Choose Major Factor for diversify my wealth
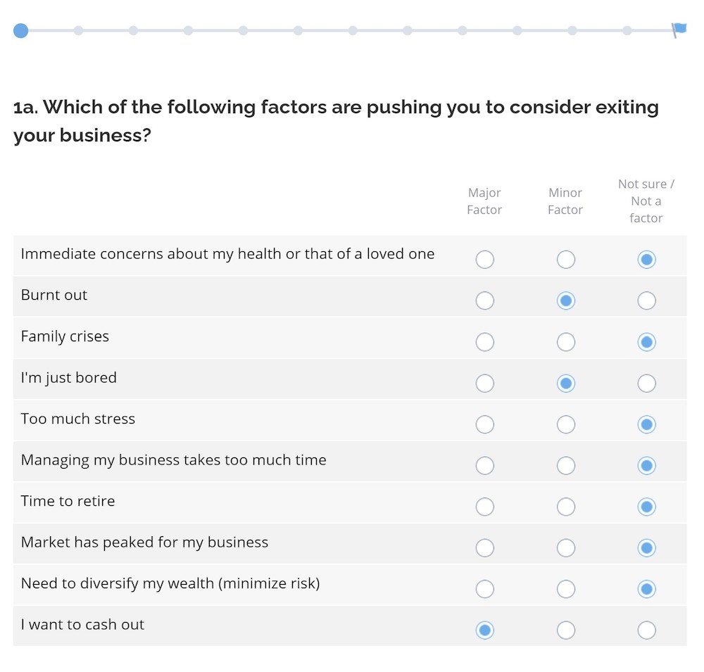The width and height of the screenshot is (704, 672). 484,589
